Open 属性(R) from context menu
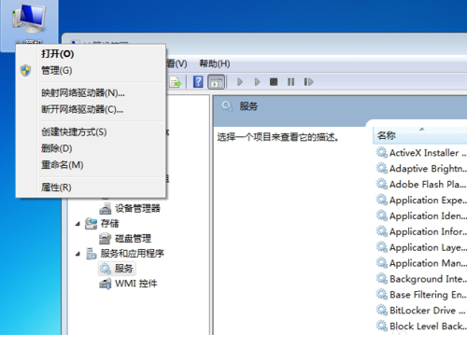467x348 pixels. point(56,188)
